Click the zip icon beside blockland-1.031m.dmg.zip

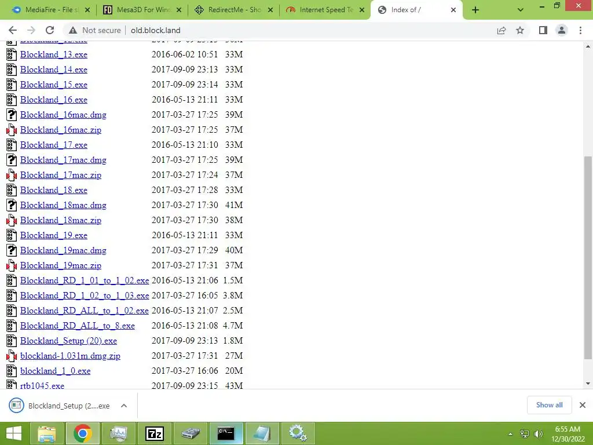(x=12, y=356)
